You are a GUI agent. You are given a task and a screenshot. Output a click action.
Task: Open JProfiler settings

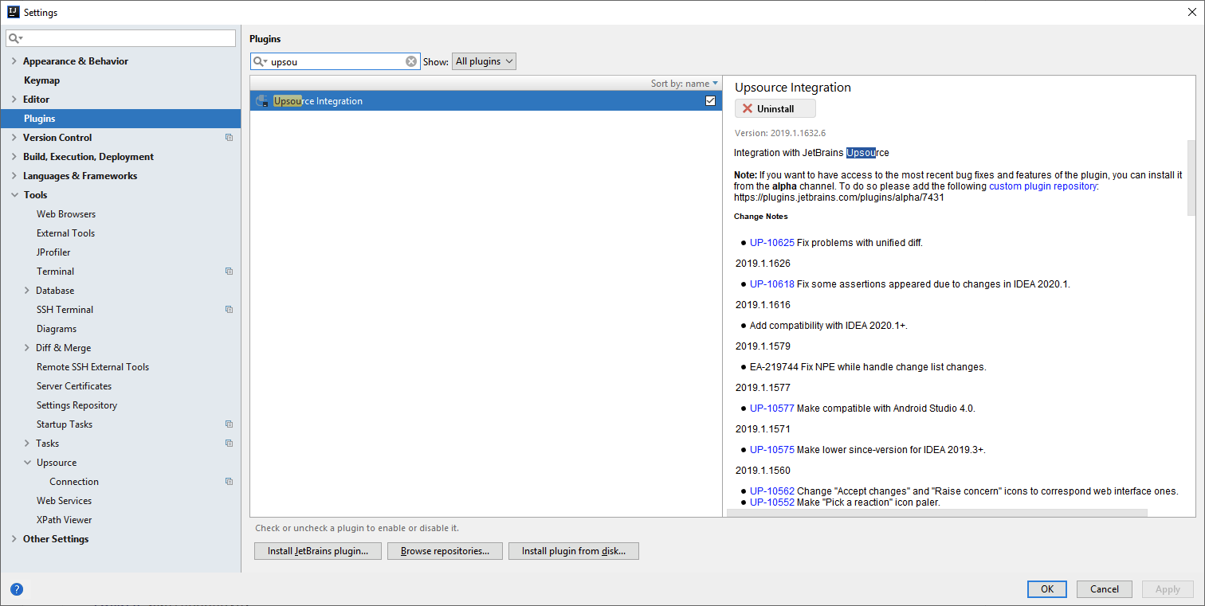click(53, 252)
